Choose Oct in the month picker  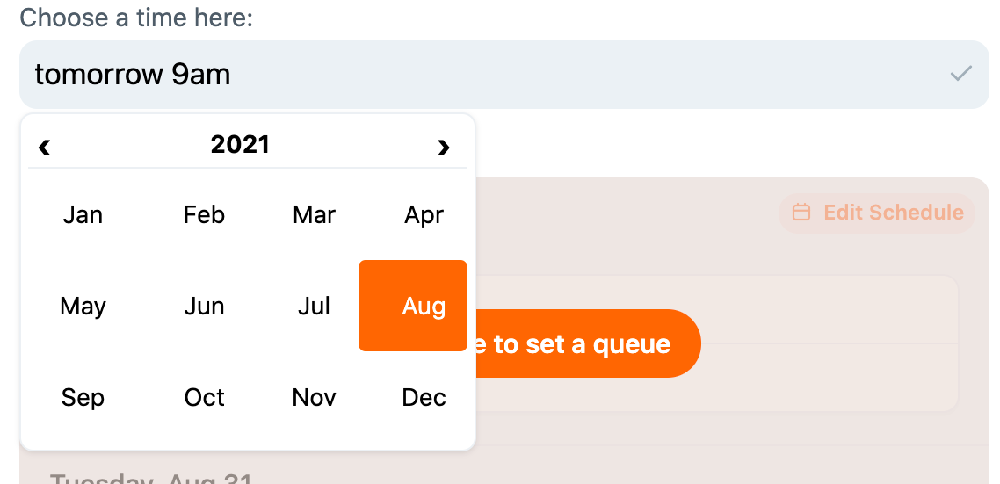click(204, 397)
